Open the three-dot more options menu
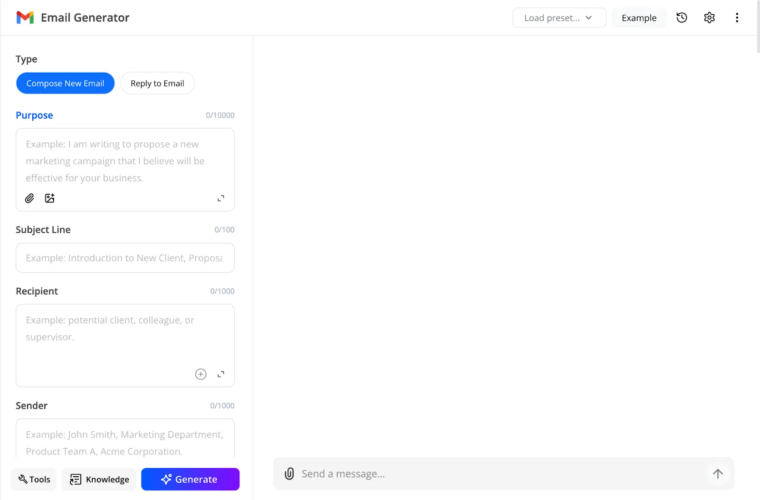Image resolution: width=760 pixels, height=500 pixels. pos(737,18)
